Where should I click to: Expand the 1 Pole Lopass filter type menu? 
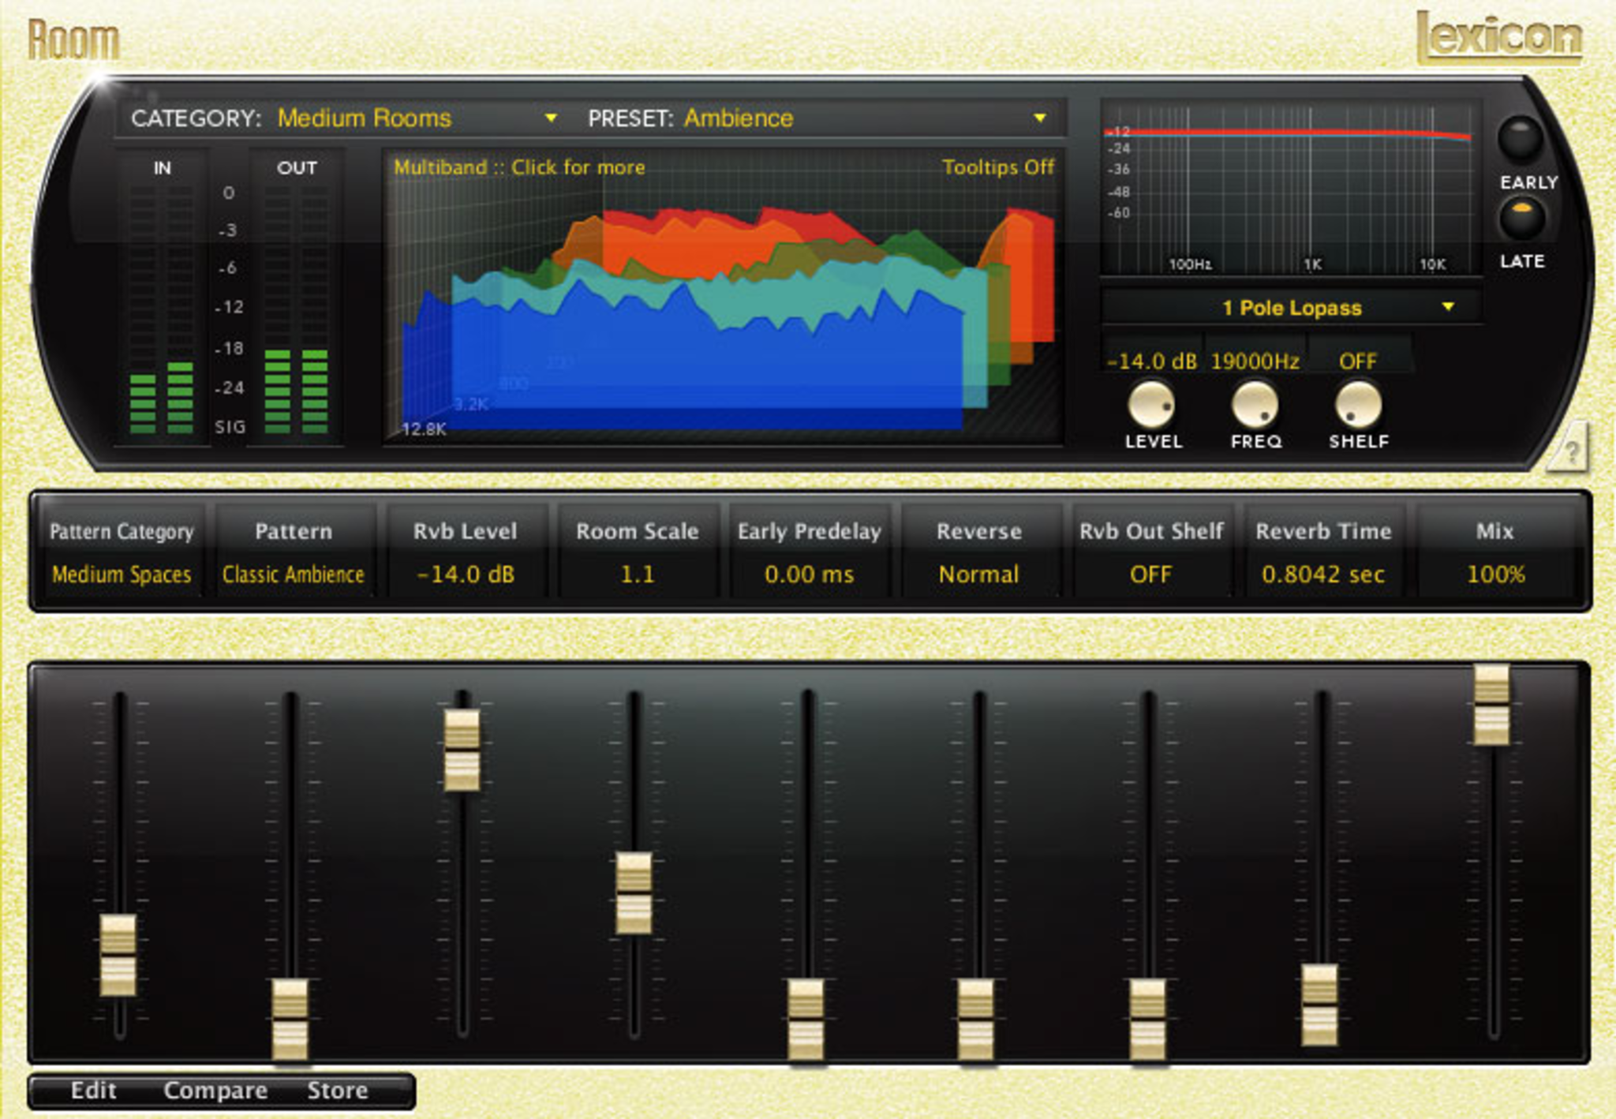(x=1292, y=308)
